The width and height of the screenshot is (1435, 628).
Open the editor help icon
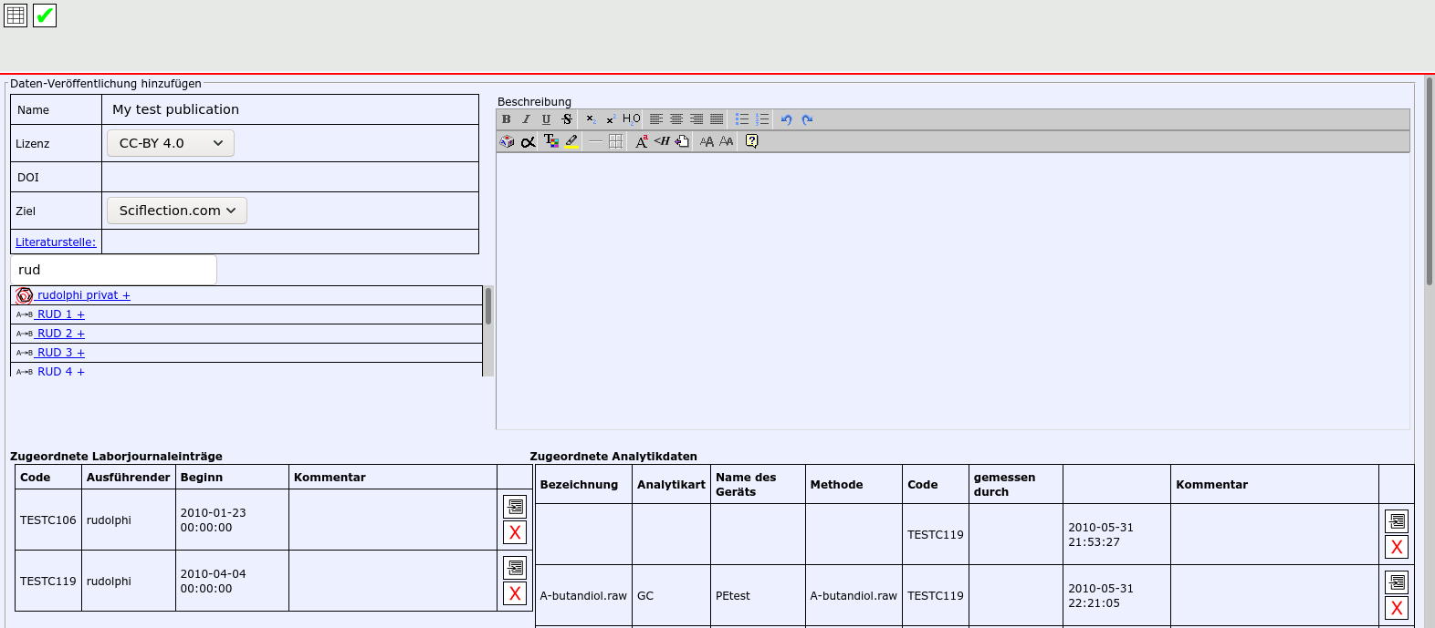point(751,141)
